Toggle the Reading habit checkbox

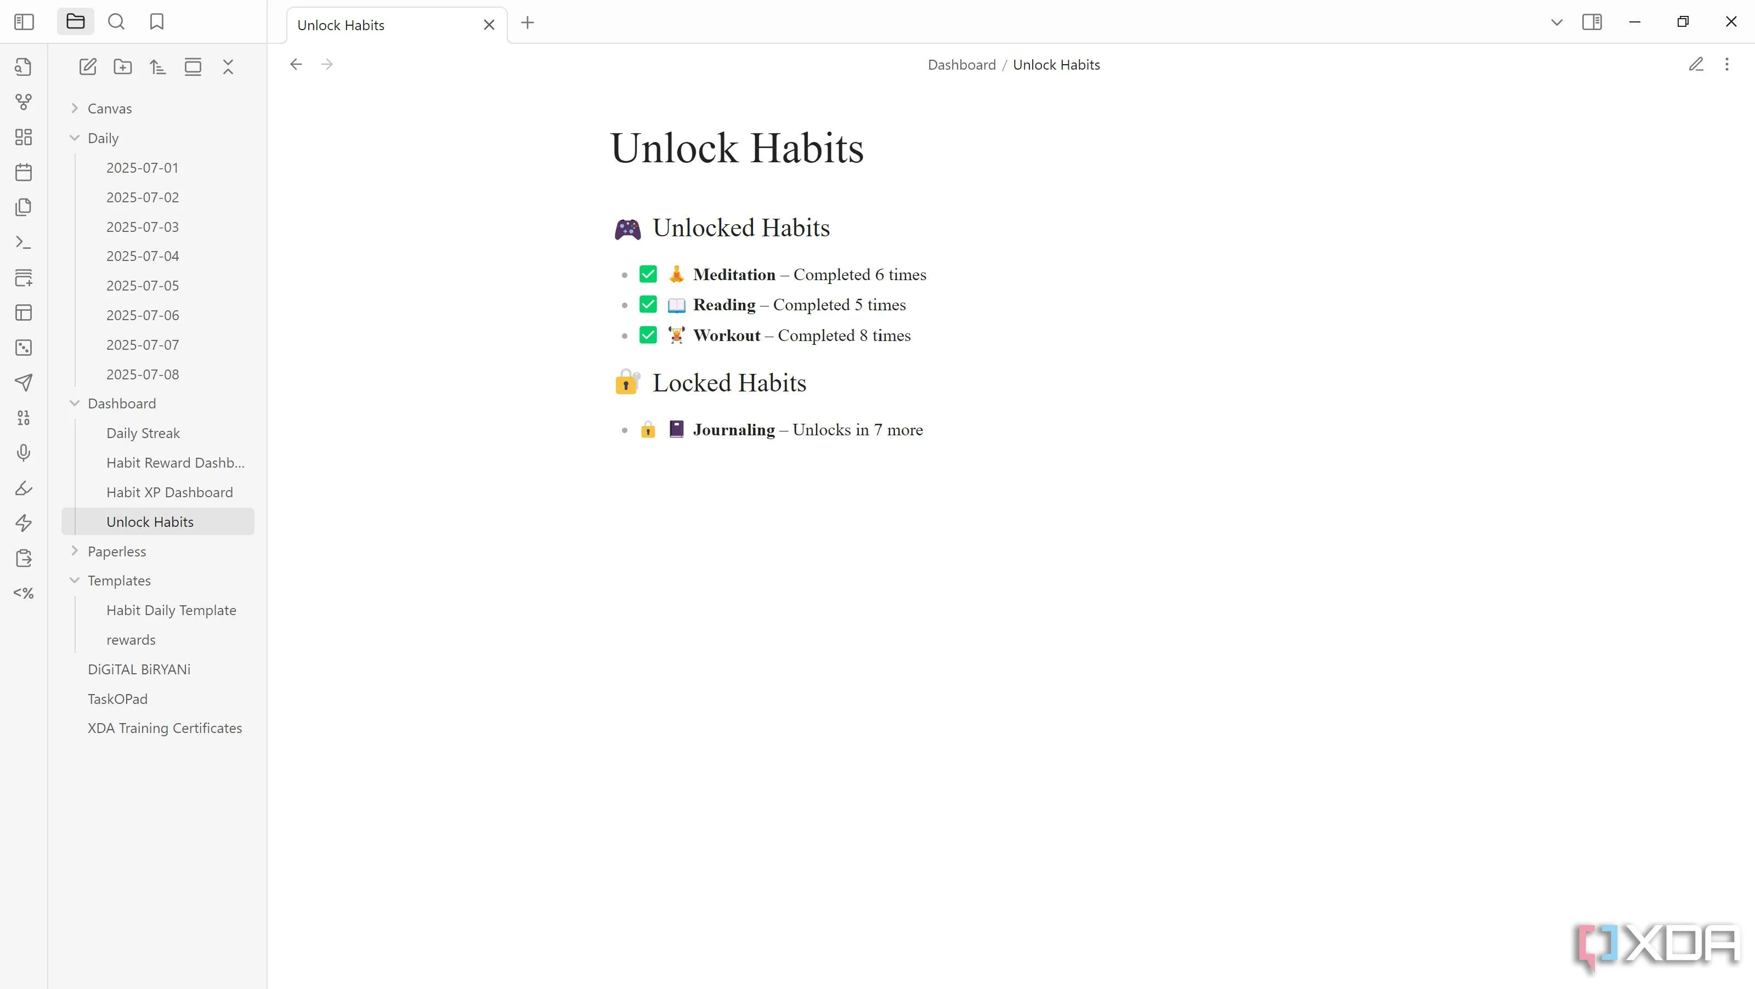(648, 304)
